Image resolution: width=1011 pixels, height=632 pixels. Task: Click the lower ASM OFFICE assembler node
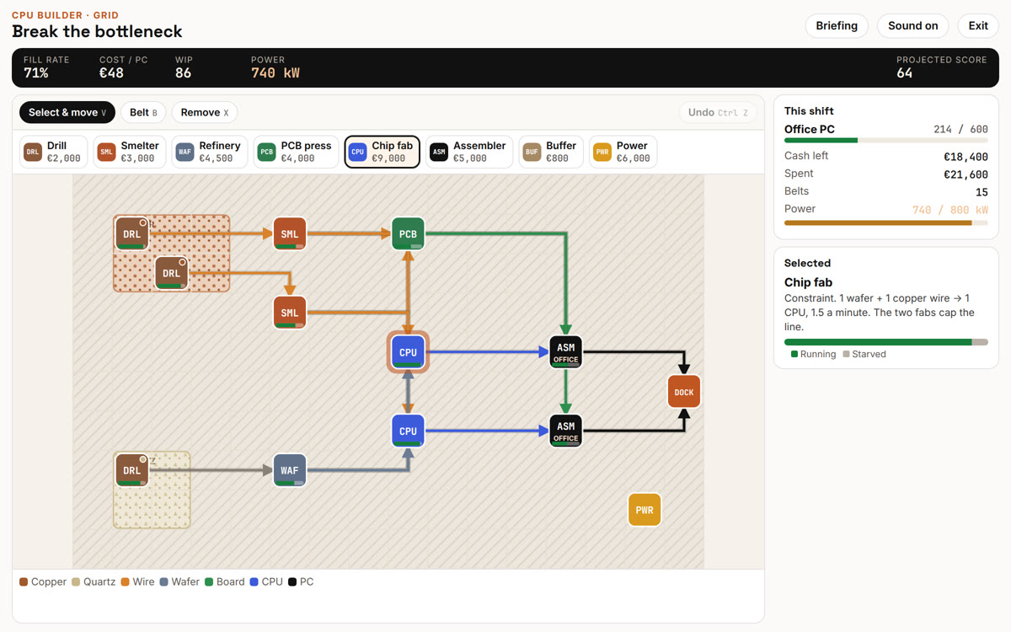click(566, 431)
